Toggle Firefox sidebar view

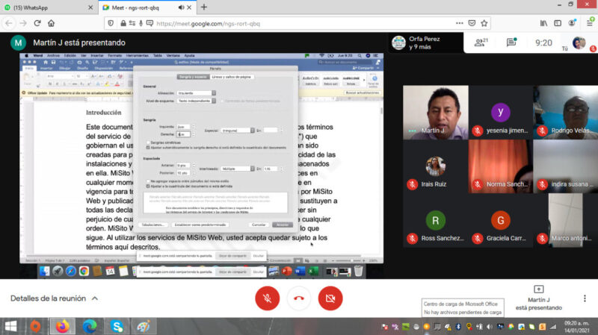pyautogui.click(x=558, y=23)
